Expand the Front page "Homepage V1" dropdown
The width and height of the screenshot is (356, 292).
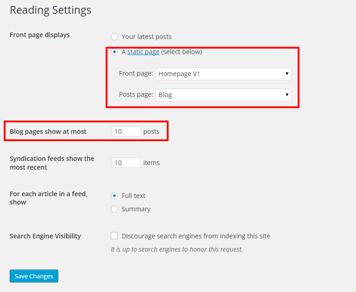pyautogui.click(x=223, y=74)
